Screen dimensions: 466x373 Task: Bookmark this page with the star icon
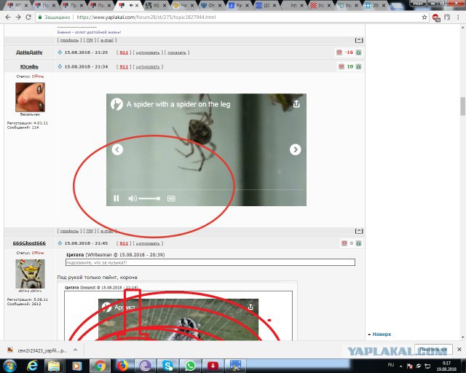(424, 17)
